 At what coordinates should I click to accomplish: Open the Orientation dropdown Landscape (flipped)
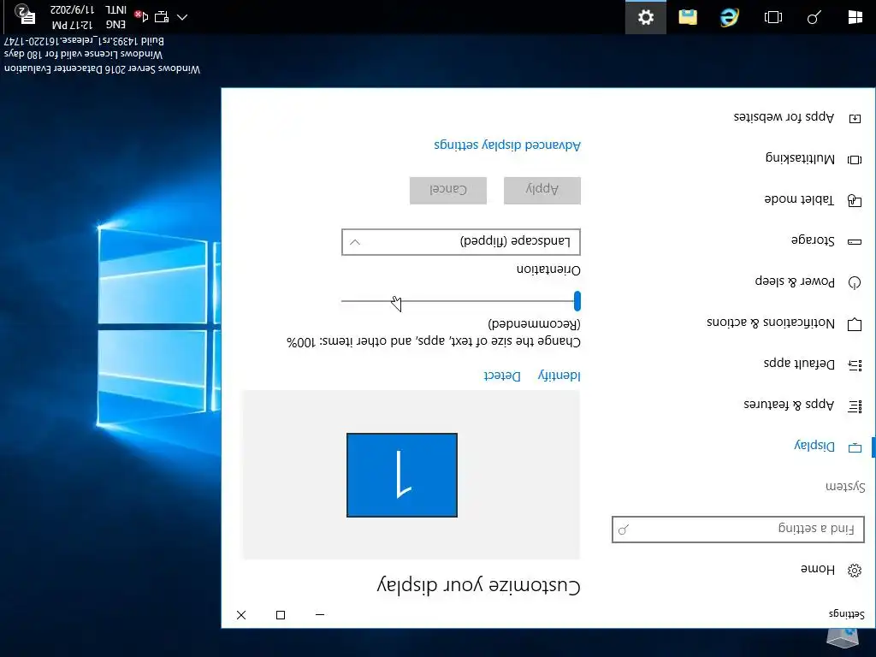coord(461,242)
